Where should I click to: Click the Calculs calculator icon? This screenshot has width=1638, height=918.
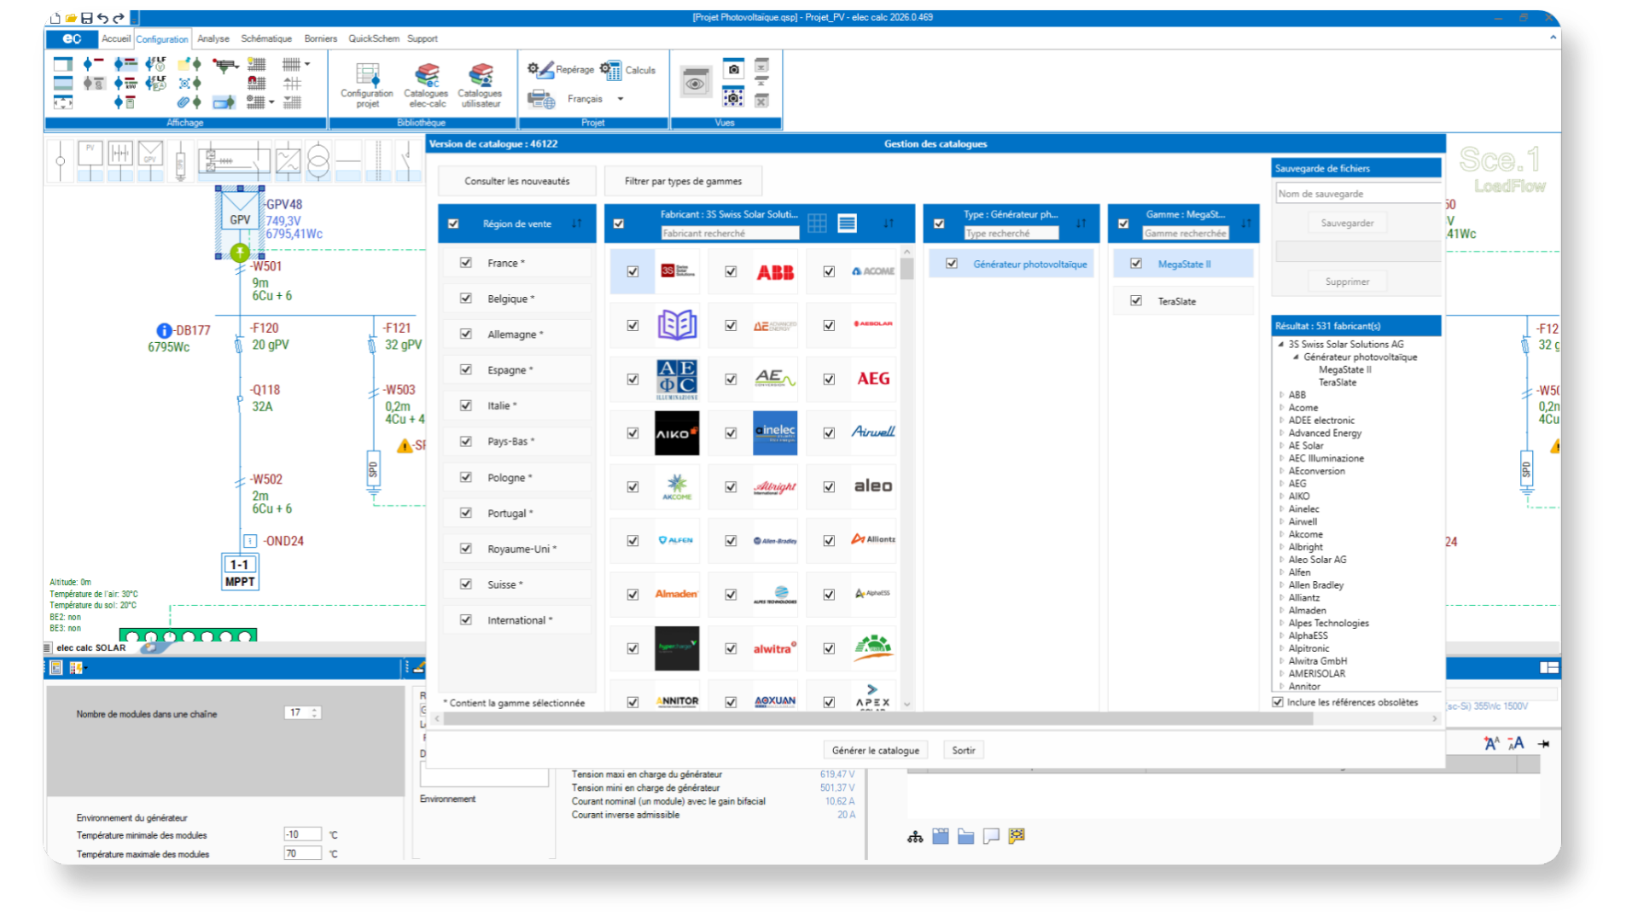(x=611, y=70)
